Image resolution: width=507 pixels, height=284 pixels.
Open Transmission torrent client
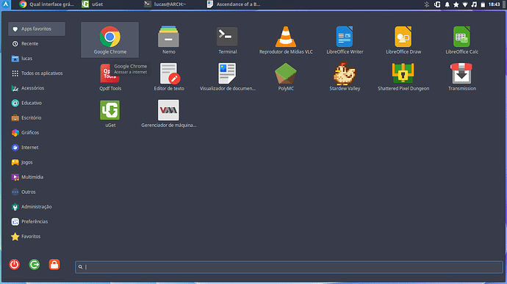click(461, 77)
